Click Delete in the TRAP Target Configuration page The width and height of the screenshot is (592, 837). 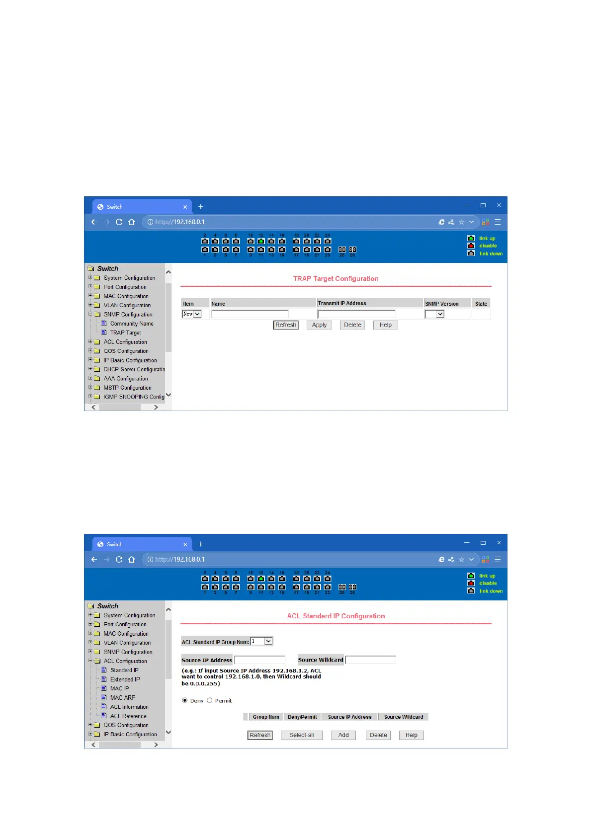coord(352,325)
